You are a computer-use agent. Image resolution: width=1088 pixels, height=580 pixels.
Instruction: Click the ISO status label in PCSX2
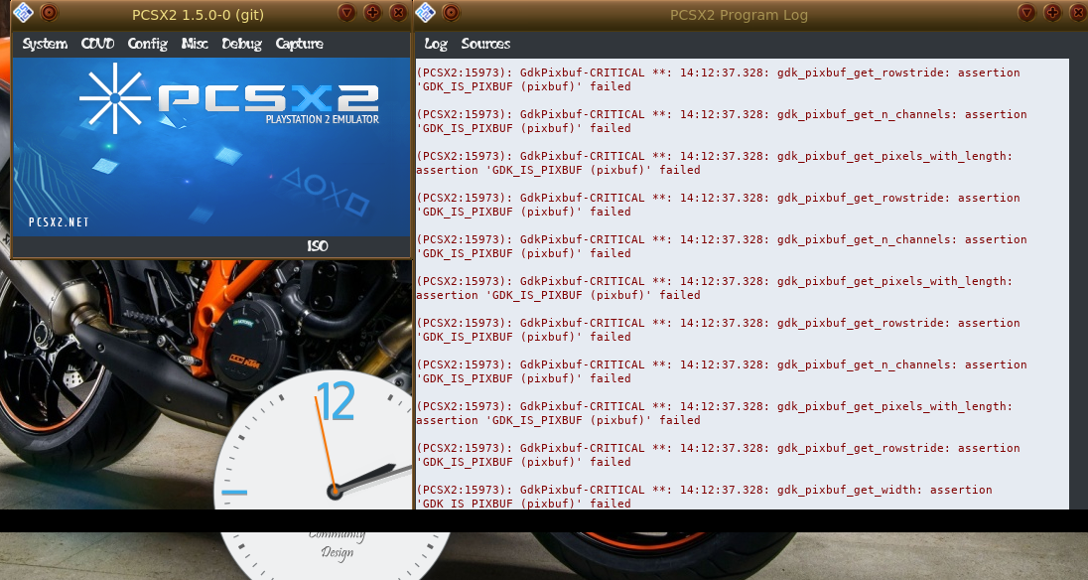(317, 246)
